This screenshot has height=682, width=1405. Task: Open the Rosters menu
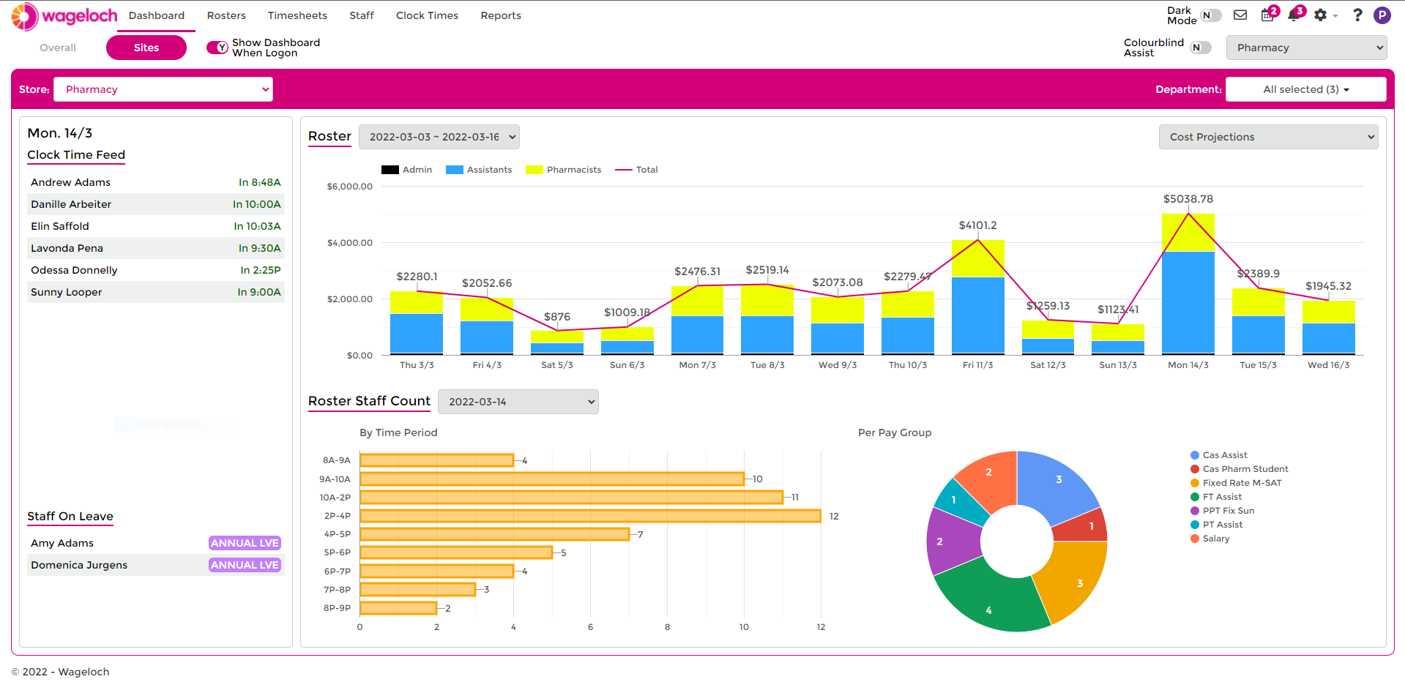[226, 15]
